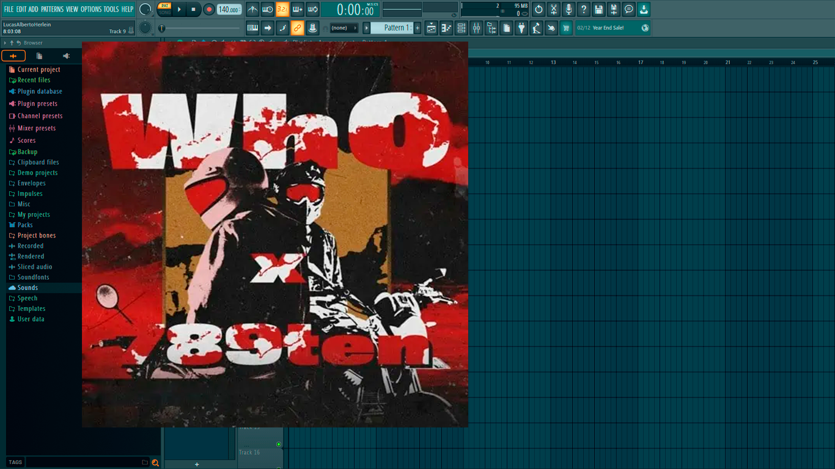Click the Browser header collapse arrow
This screenshot has height=469, width=835.
click(x=5, y=43)
